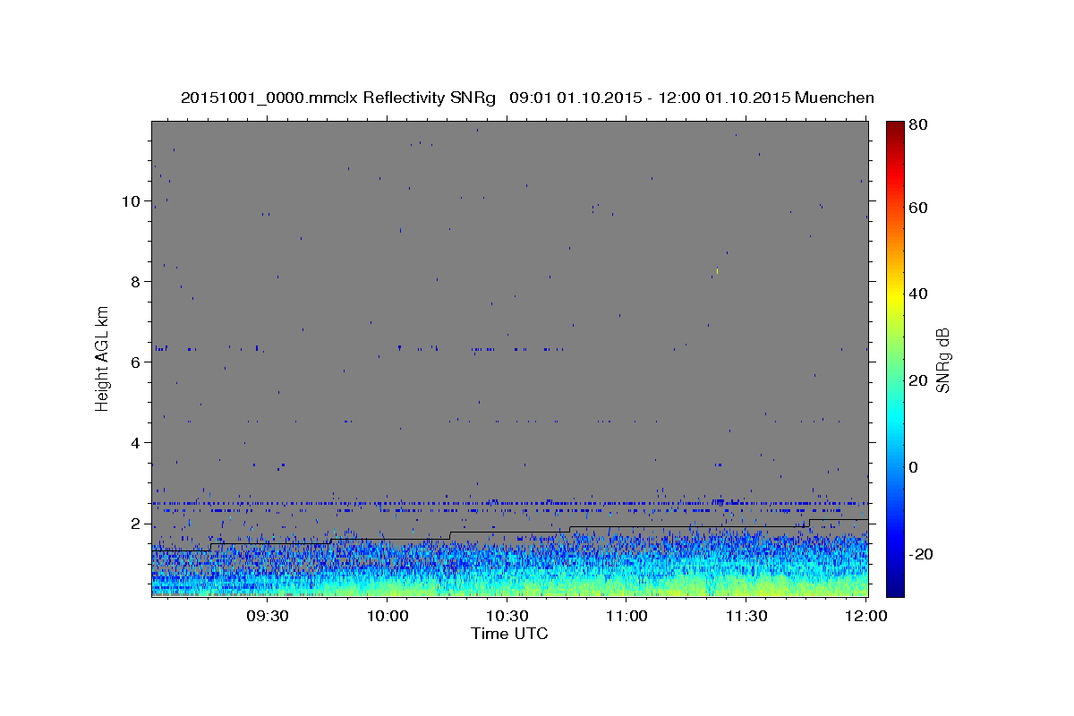Click the colorbar value 20
Image resolution: width=1074 pixels, height=716 pixels.
coord(917,380)
